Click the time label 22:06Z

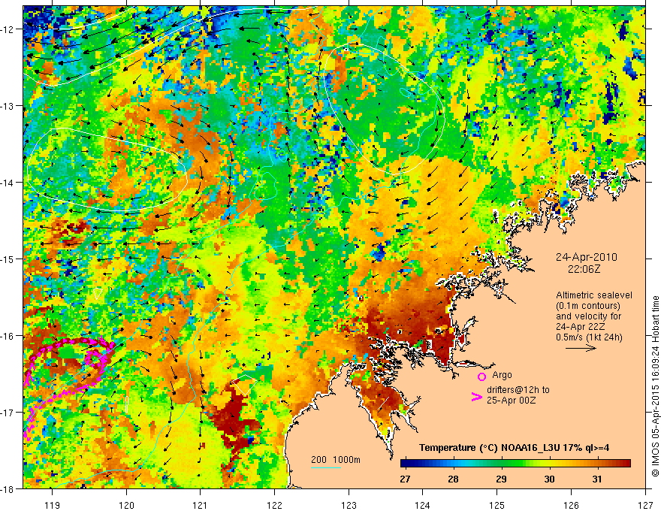tap(584, 269)
